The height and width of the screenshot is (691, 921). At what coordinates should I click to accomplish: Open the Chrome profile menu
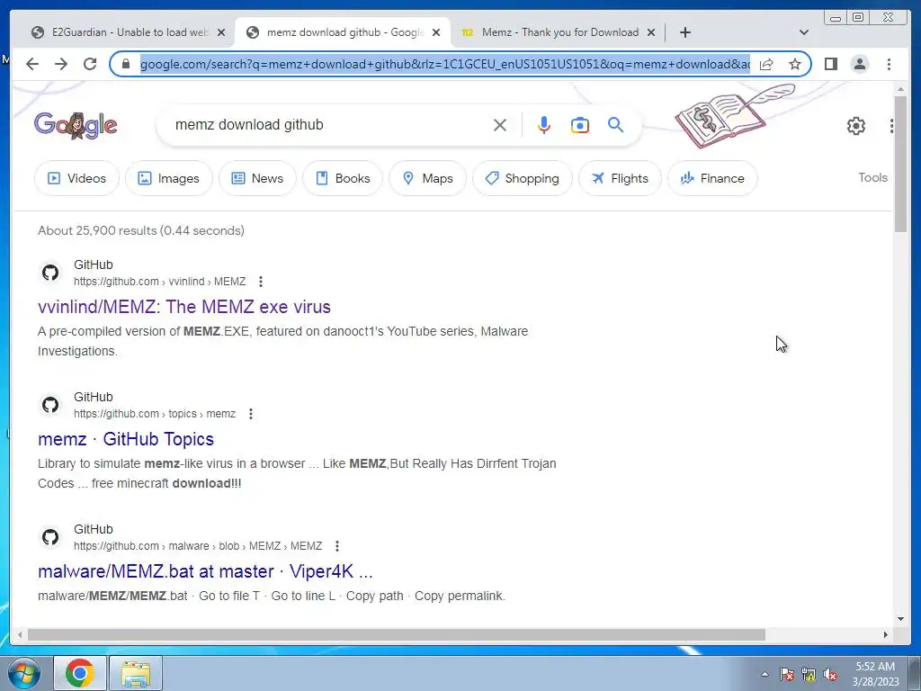(x=860, y=64)
